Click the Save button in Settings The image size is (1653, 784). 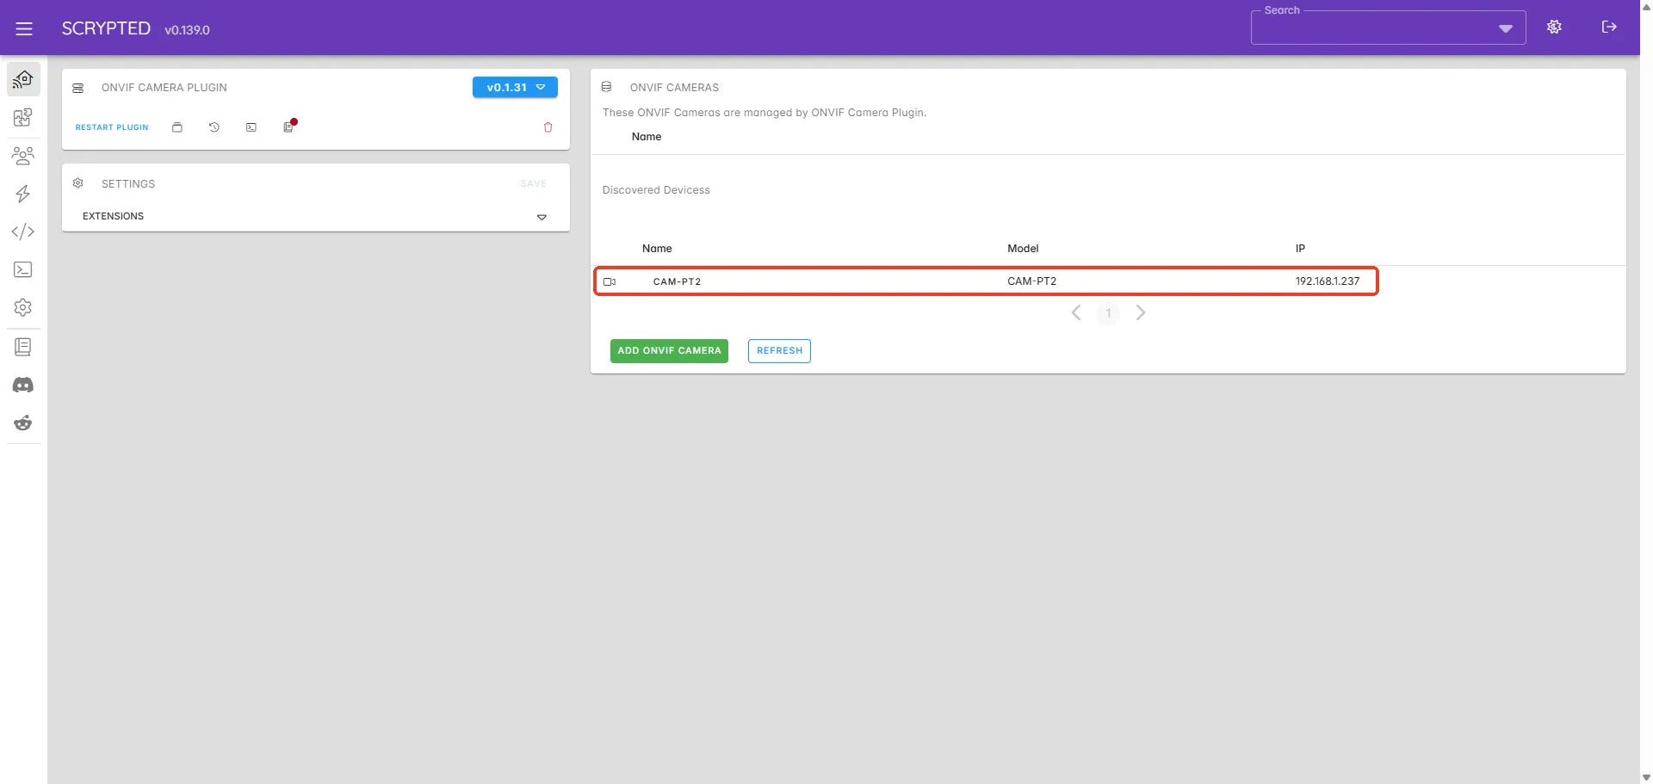[534, 183]
